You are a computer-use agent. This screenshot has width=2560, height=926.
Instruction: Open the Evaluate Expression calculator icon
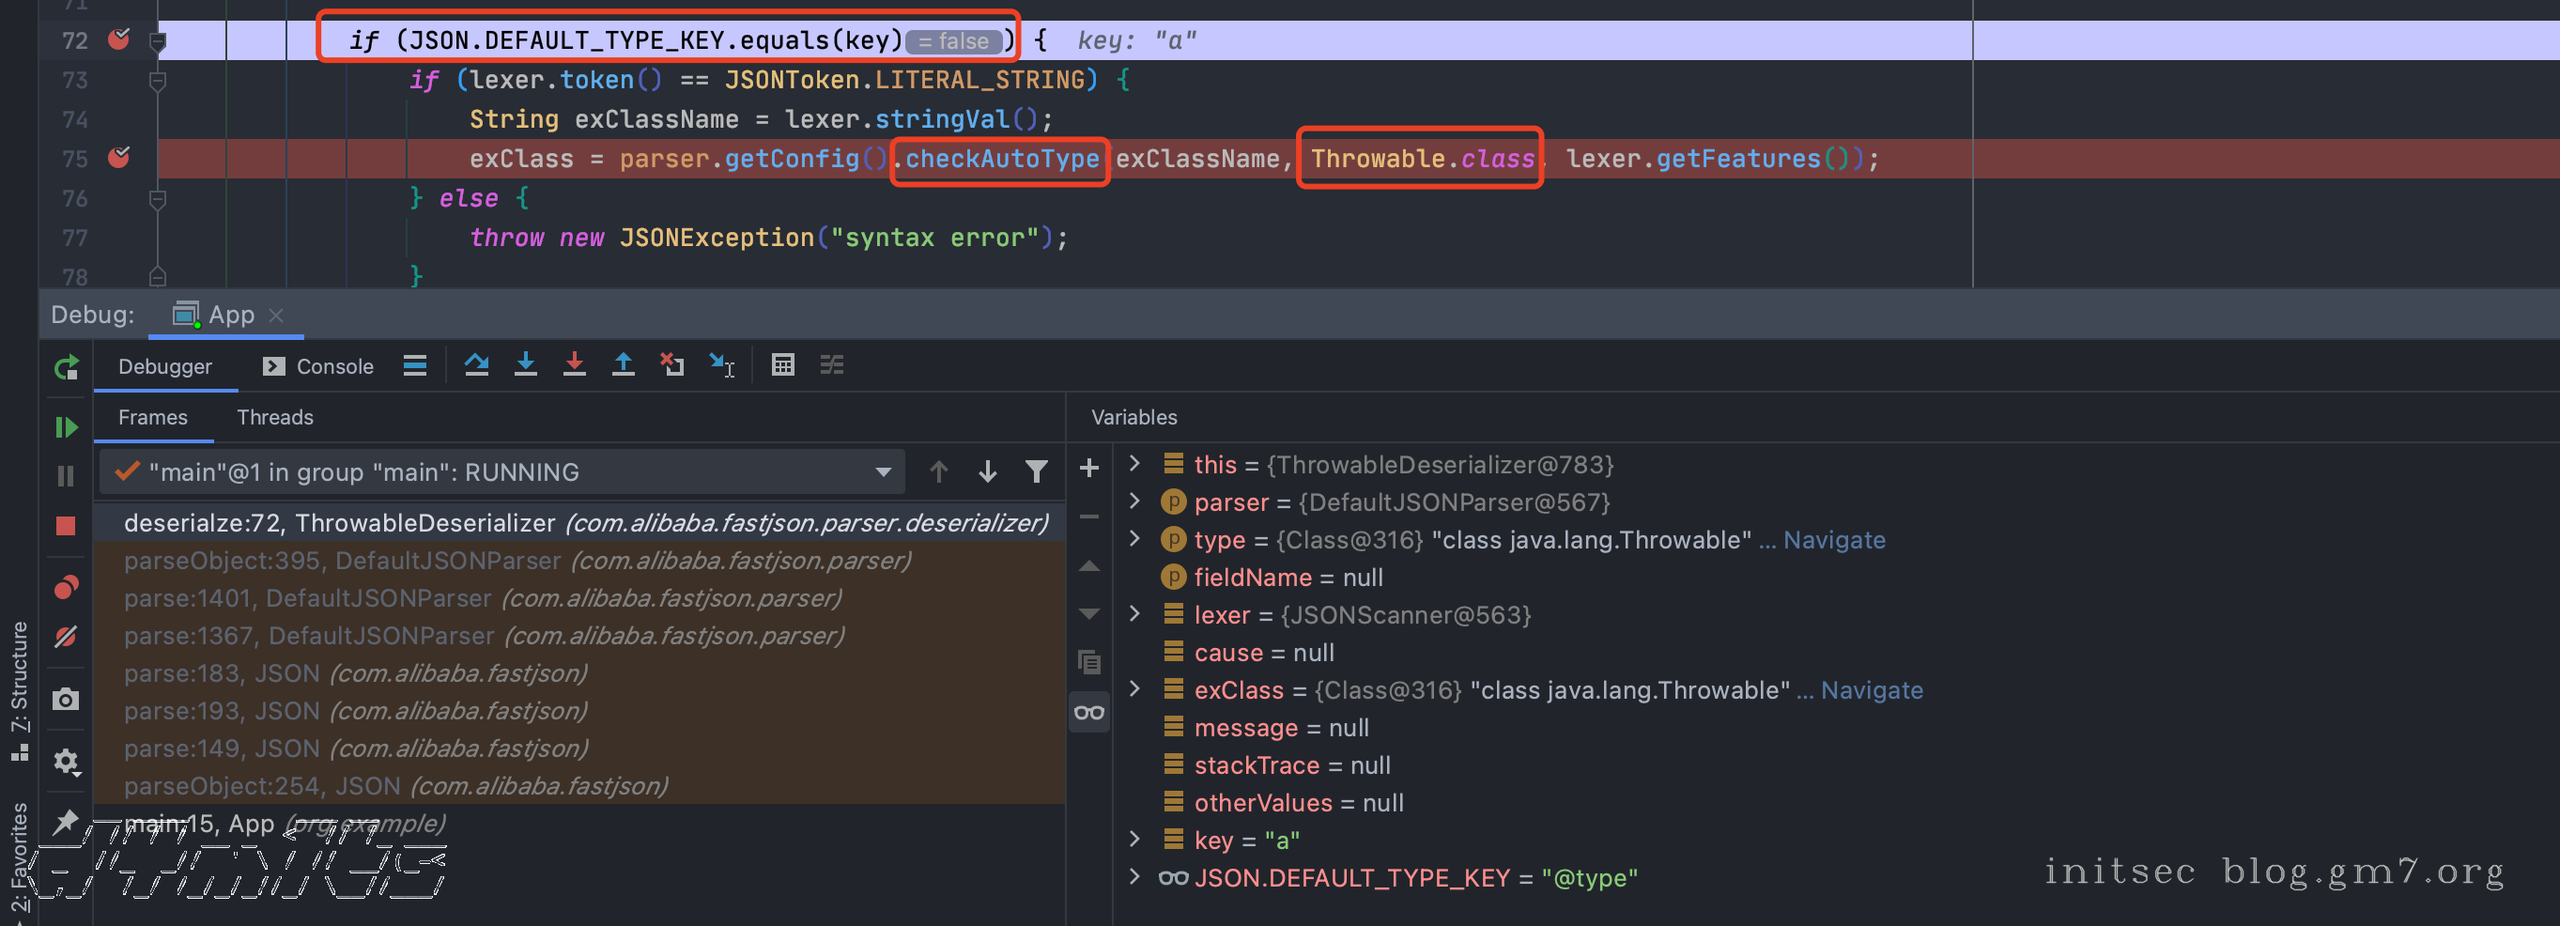pos(783,364)
